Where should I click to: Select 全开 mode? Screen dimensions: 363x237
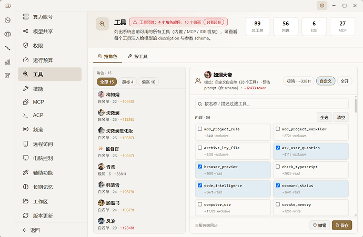(x=345, y=81)
